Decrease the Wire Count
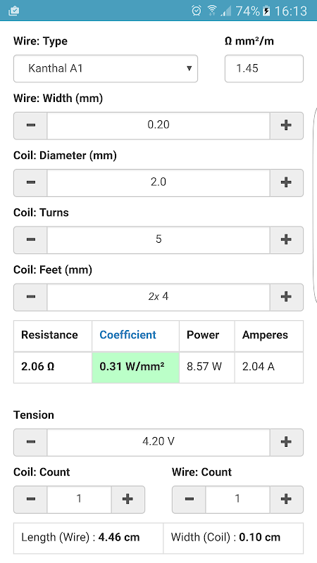The image size is (317, 563). pyautogui.click(x=189, y=499)
